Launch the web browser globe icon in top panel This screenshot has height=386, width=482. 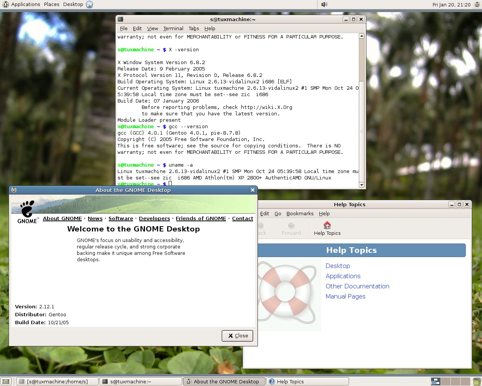(x=89, y=5)
